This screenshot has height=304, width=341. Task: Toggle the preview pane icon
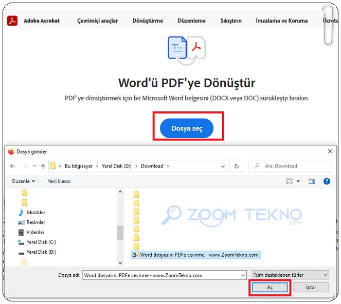click(312, 181)
